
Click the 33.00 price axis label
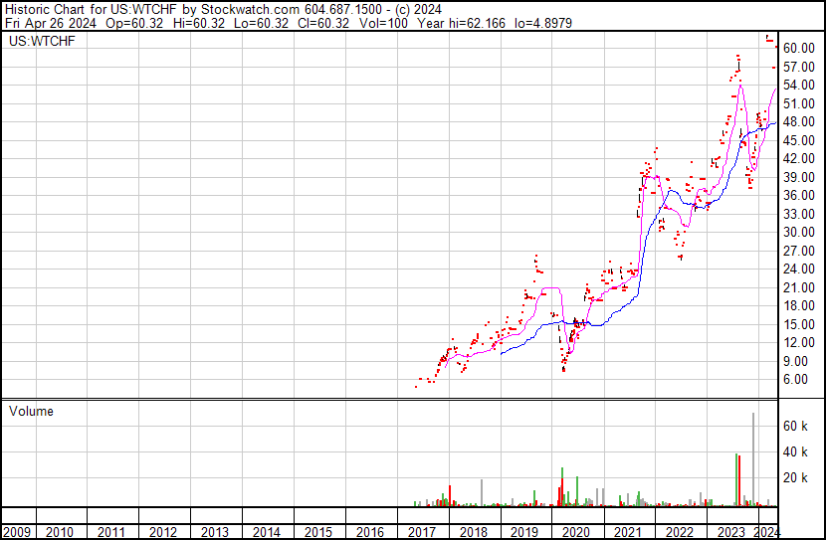(799, 214)
